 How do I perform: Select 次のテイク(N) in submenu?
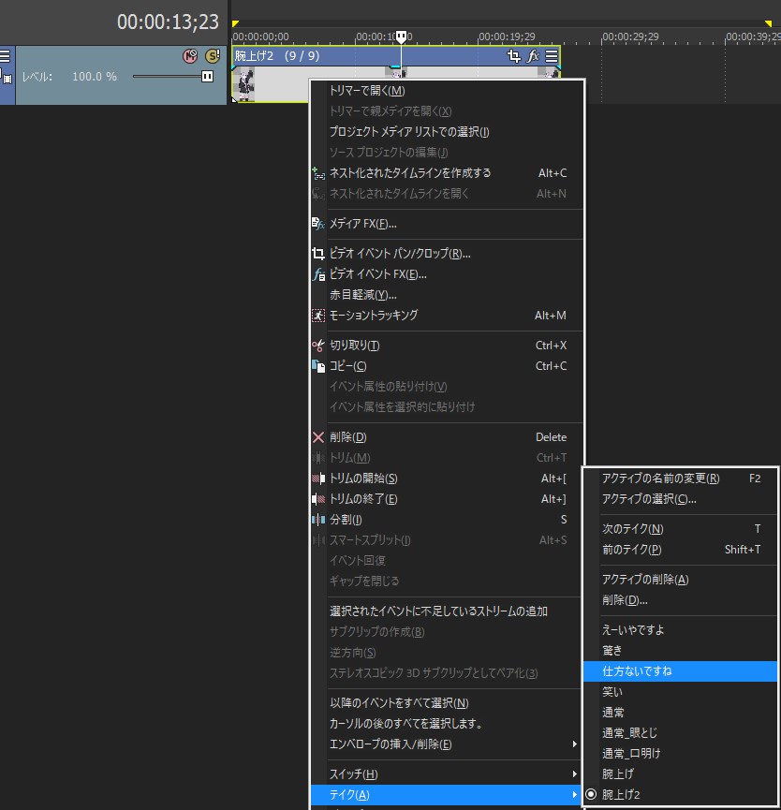(x=680, y=529)
